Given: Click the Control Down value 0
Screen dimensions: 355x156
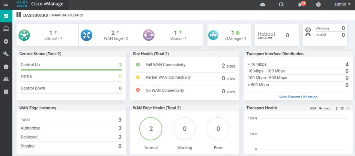Looking at the screenshot, I should pos(120,88).
